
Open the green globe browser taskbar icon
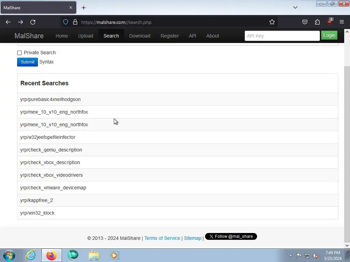coord(73,255)
